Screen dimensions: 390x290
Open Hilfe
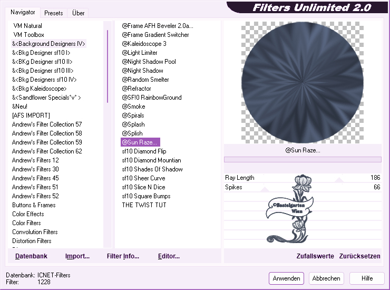pyautogui.click(x=367, y=278)
